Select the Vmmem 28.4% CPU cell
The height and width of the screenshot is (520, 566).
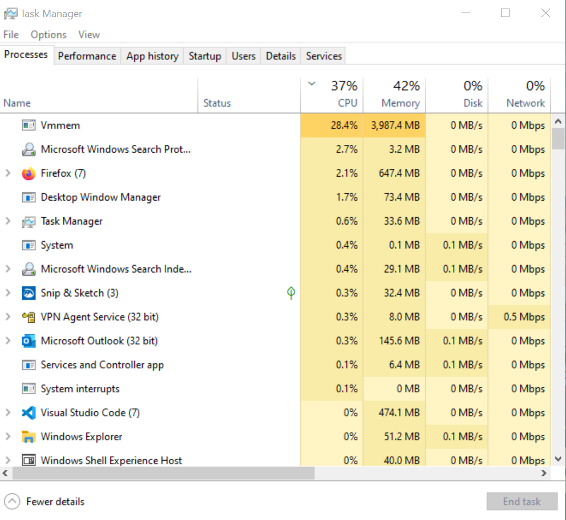(331, 125)
